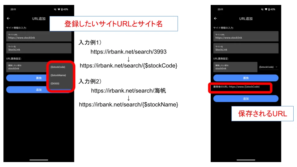The image size is (297, 167).
Task: Open {$stockCode} dropdown in right phone
Action: tap(269, 67)
